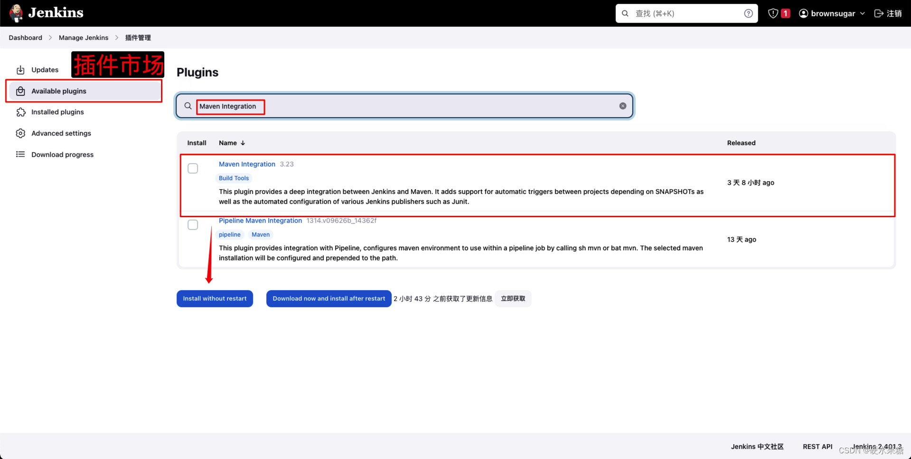Click the brownsugar user avatar icon
The width and height of the screenshot is (911, 459).
tap(803, 13)
